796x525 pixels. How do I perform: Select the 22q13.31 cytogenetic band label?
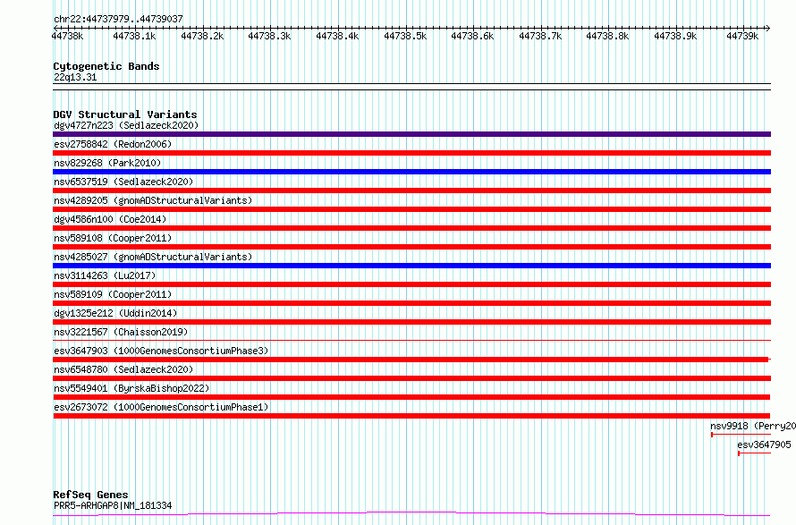tap(75, 77)
